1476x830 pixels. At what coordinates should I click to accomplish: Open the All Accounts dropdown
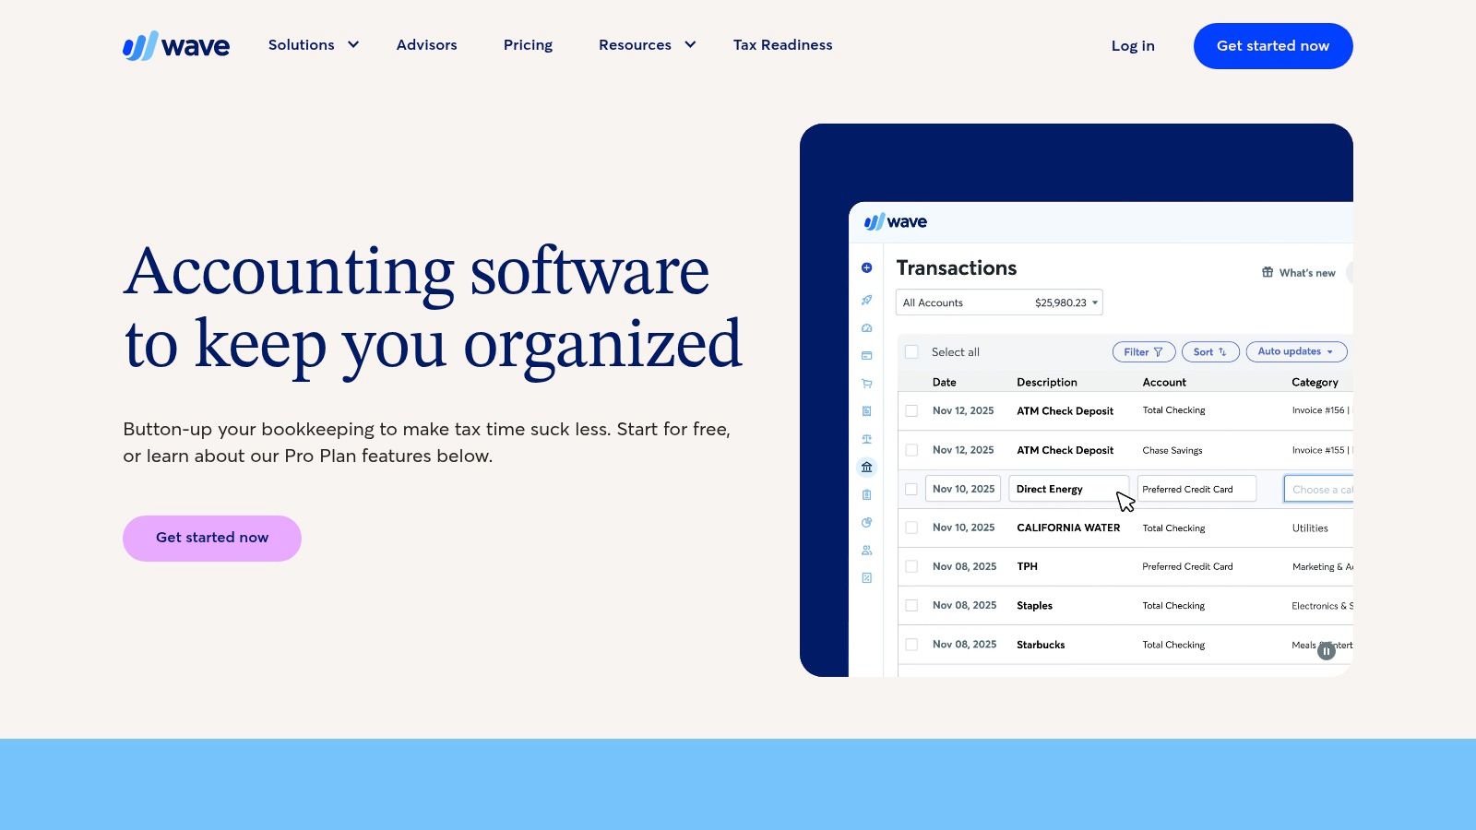coord(999,302)
